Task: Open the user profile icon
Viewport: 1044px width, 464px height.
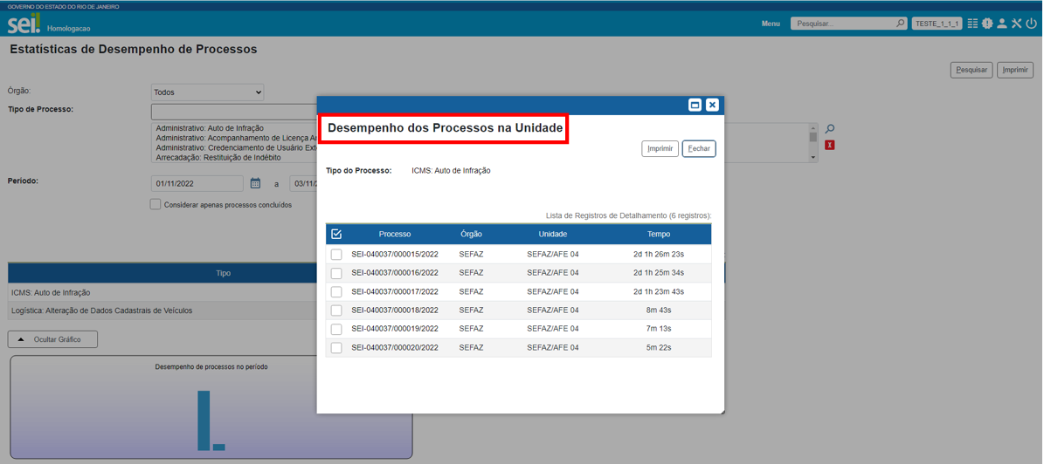Action: click(x=1002, y=24)
